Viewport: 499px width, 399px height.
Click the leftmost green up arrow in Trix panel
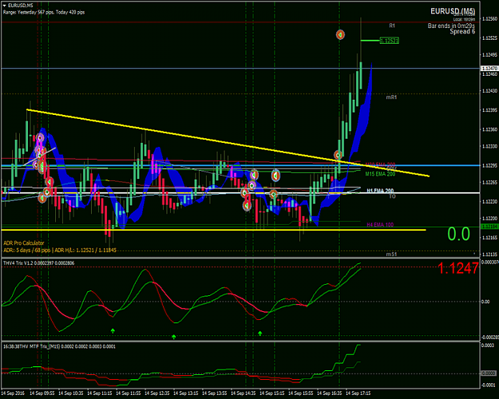coord(113,331)
